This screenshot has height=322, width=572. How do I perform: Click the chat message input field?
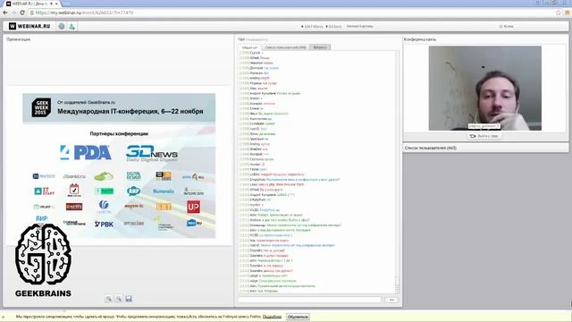(x=309, y=300)
